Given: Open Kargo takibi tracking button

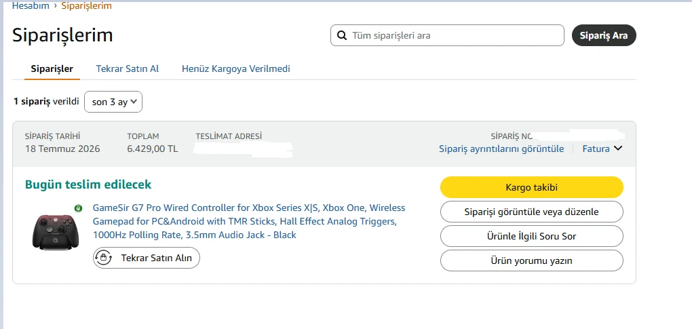Looking at the screenshot, I should (532, 187).
